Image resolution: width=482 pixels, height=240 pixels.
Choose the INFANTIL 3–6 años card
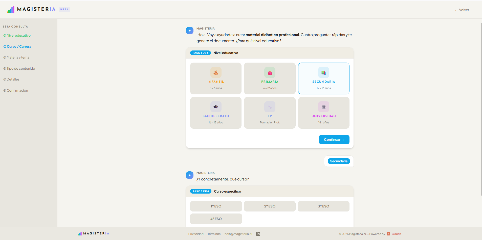(216, 78)
